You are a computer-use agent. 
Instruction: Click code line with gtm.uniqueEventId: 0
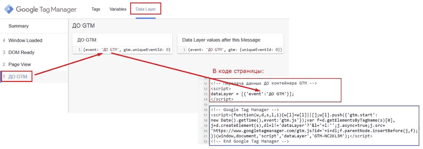[x=127, y=50]
